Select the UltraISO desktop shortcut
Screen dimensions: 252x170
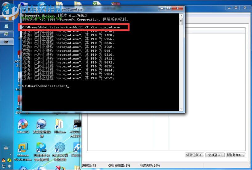[23, 126]
